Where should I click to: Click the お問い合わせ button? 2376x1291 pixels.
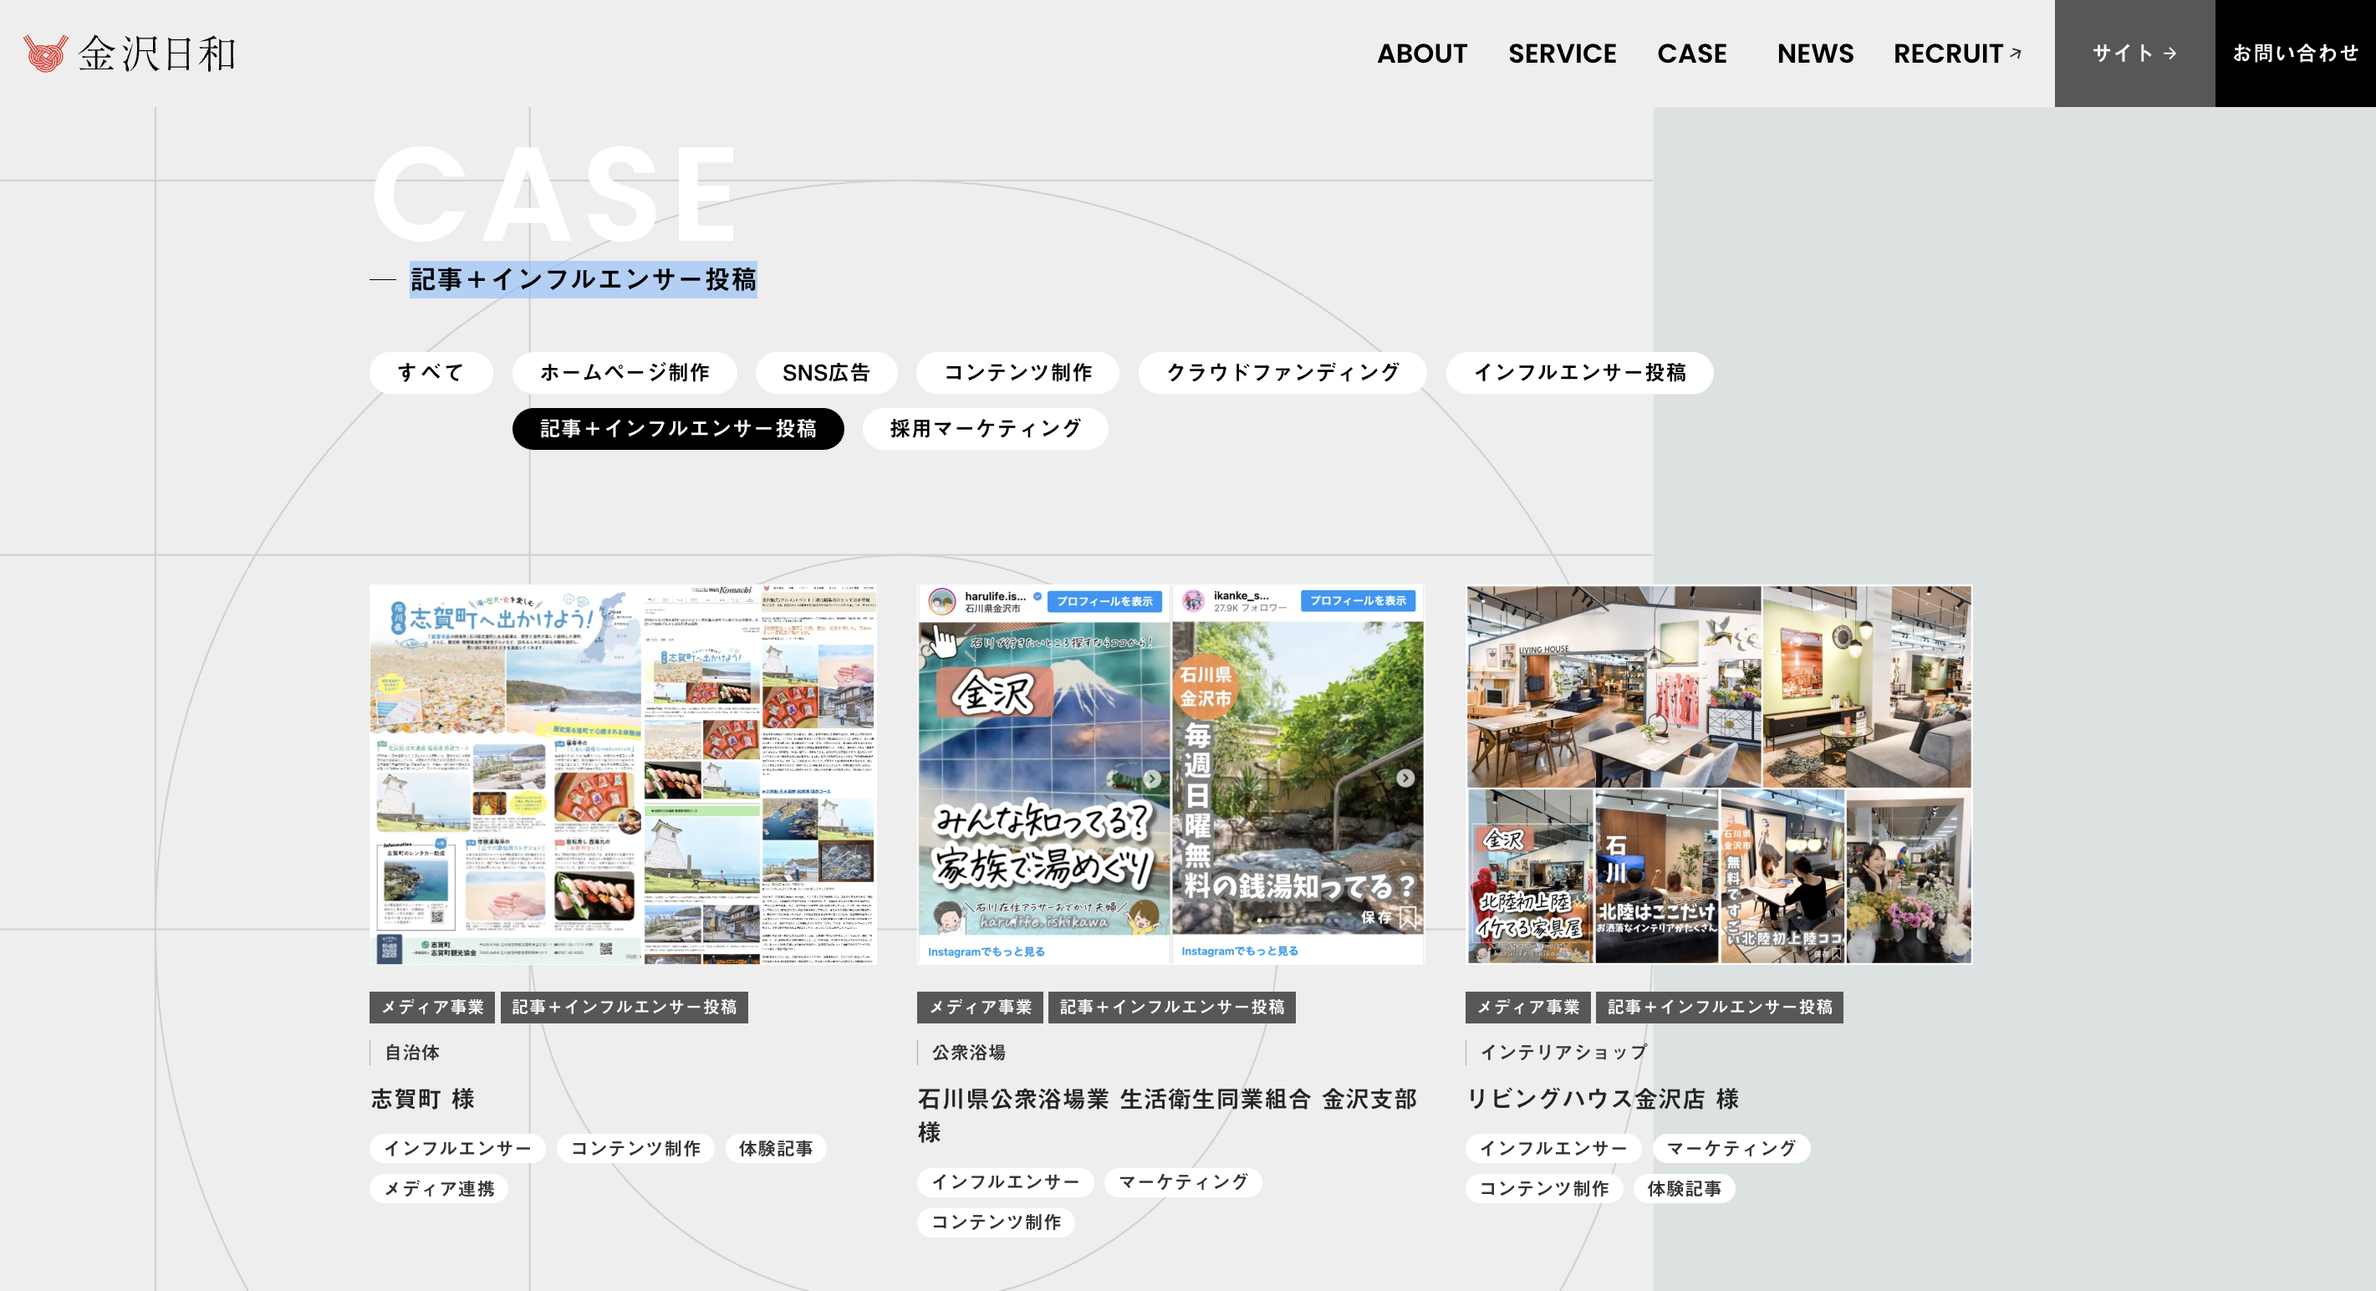[2295, 54]
